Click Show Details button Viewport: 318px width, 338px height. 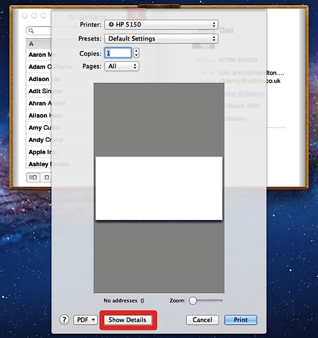click(x=128, y=319)
